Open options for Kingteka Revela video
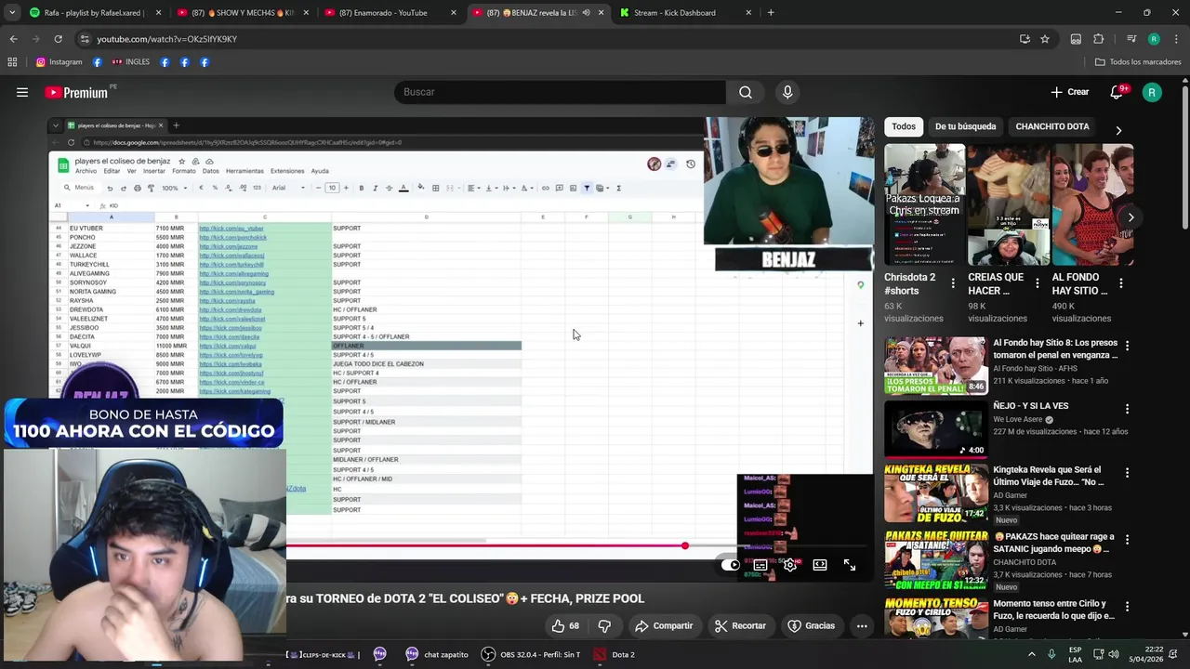The image size is (1190, 669). pos(1127,473)
